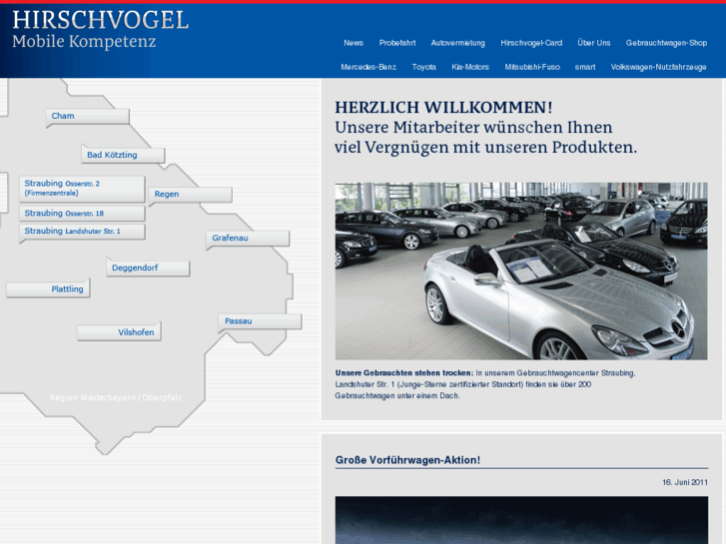Choose the Vilshofen location on the map
This screenshot has height=544, width=726.
119,332
